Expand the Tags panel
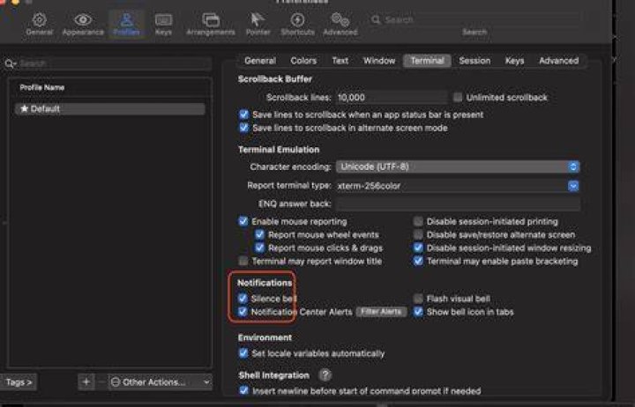Image resolution: width=635 pixels, height=407 pixels. [x=19, y=382]
